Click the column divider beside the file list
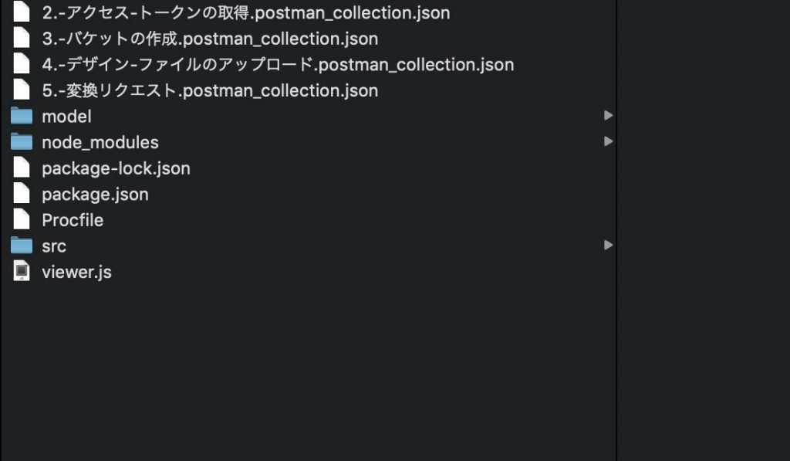 (616, 230)
